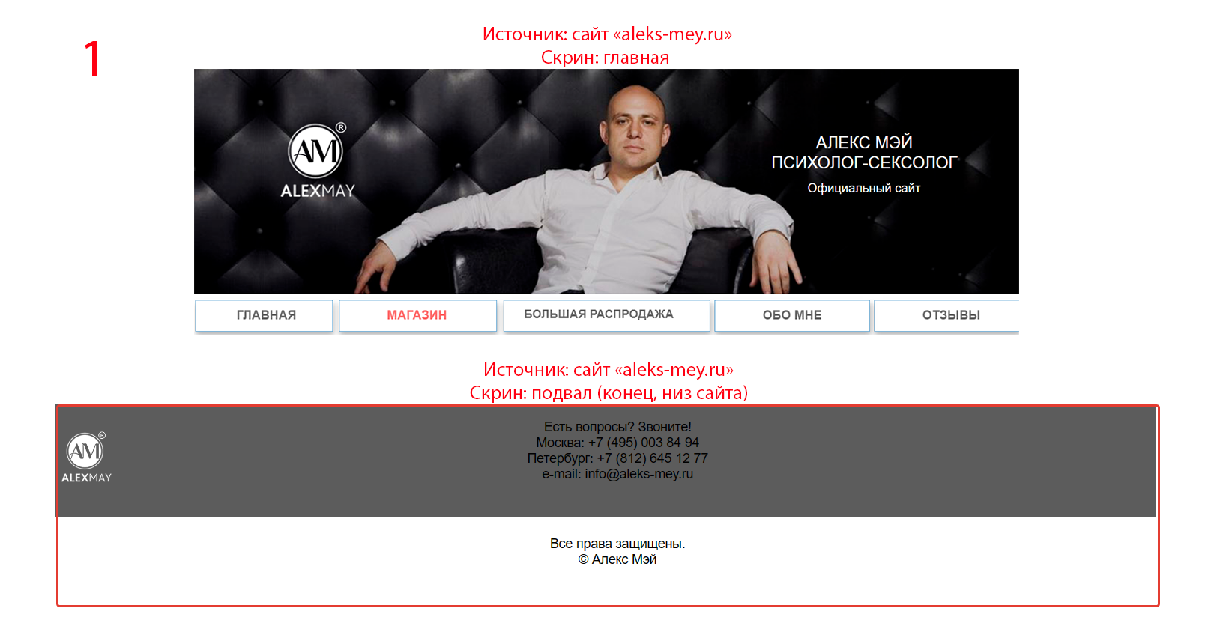Click the ПСИХОЛОГ-СЕКСОЛОГ banner title

(x=864, y=162)
